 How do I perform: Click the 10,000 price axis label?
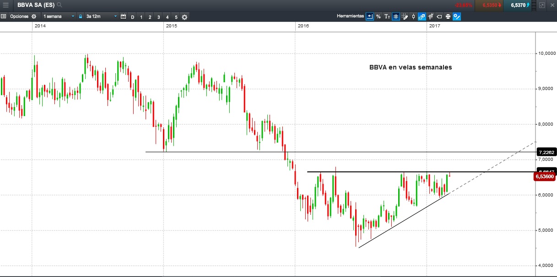[x=546, y=53]
